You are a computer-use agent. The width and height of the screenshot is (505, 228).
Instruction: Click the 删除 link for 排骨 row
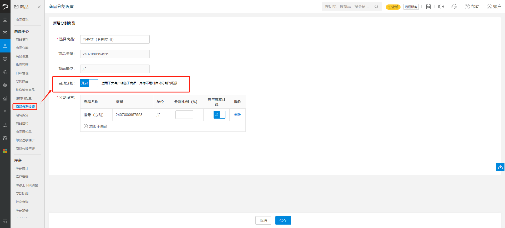(238, 115)
